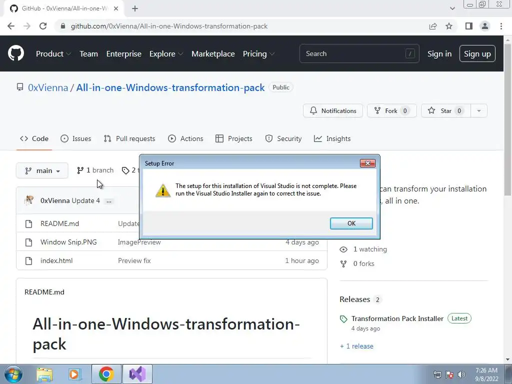Open the 0xVienna owner profile link
Screen dimensions: 512x384
(48, 87)
